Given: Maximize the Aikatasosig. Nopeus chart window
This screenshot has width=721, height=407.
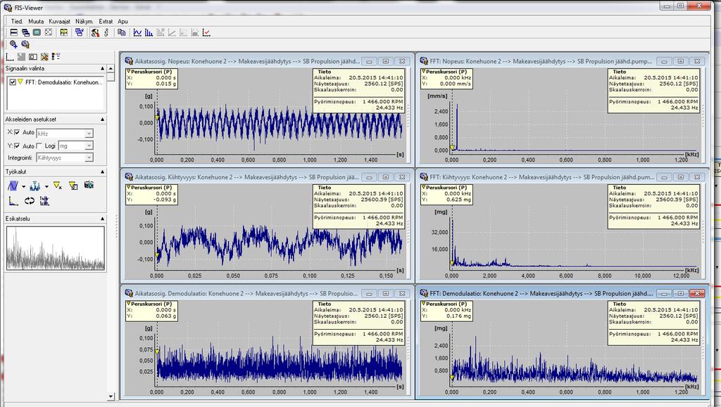Looking at the screenshot, I should [386, 61].
